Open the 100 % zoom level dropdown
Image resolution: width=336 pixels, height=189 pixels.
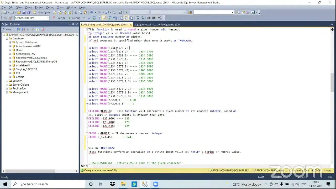92,166
